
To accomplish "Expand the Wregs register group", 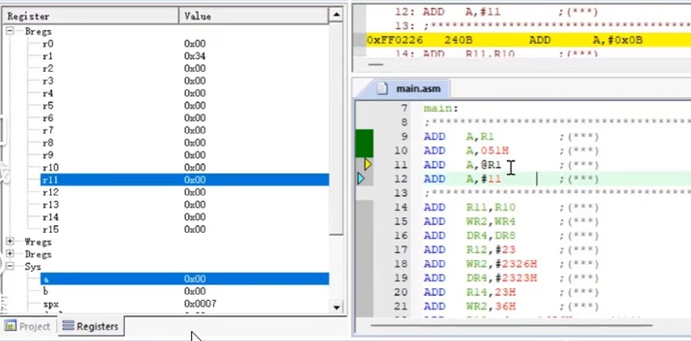I will (11, 241).
